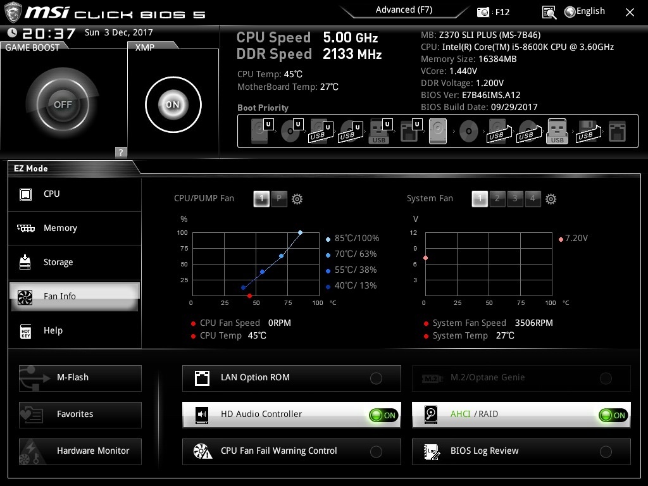Open the Help hotkey section

75,331
